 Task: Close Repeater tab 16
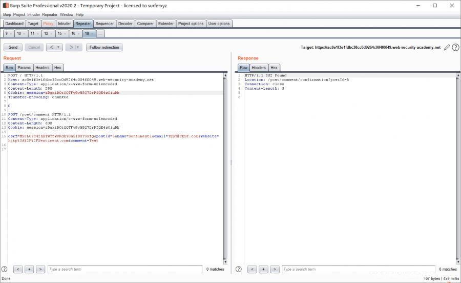coord(79,34)
